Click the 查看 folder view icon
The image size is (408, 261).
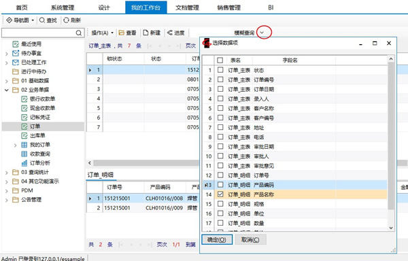click(x=121, y=33)
